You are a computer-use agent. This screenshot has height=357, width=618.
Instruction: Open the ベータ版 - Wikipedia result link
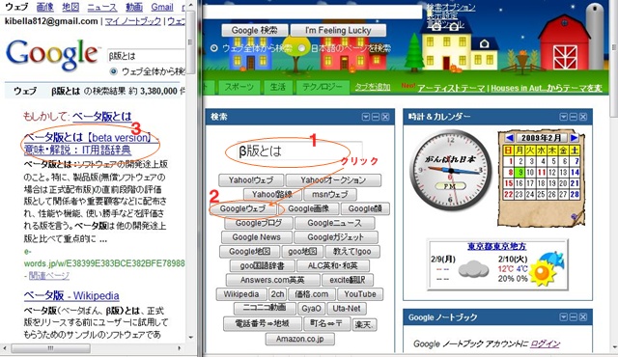(x=71, y=295)
